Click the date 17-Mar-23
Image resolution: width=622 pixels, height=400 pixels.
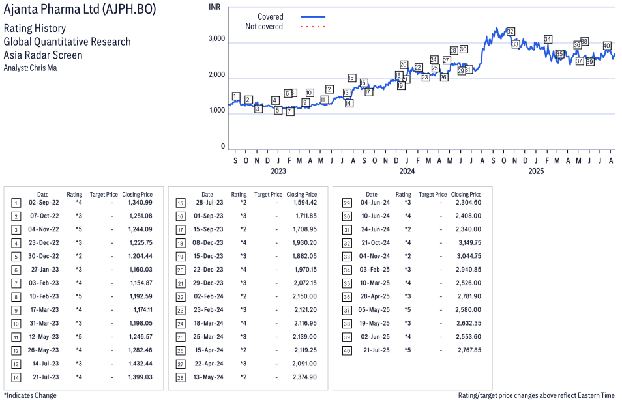tap(44, 309)
